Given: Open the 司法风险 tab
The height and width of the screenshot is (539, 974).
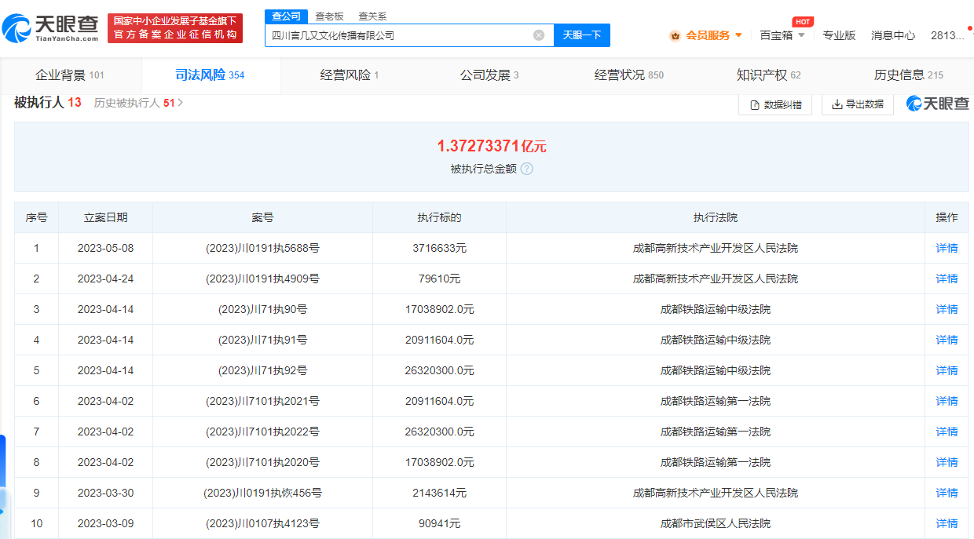Looking at the screenshot, I should pyautogui.click(x=211, y=75).
